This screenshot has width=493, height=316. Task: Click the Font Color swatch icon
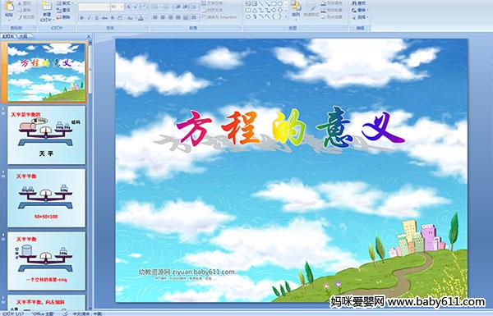[141, 18]
